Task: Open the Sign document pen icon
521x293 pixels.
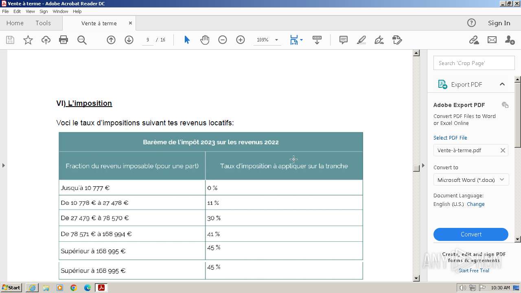Action: (x=379, y=40)
